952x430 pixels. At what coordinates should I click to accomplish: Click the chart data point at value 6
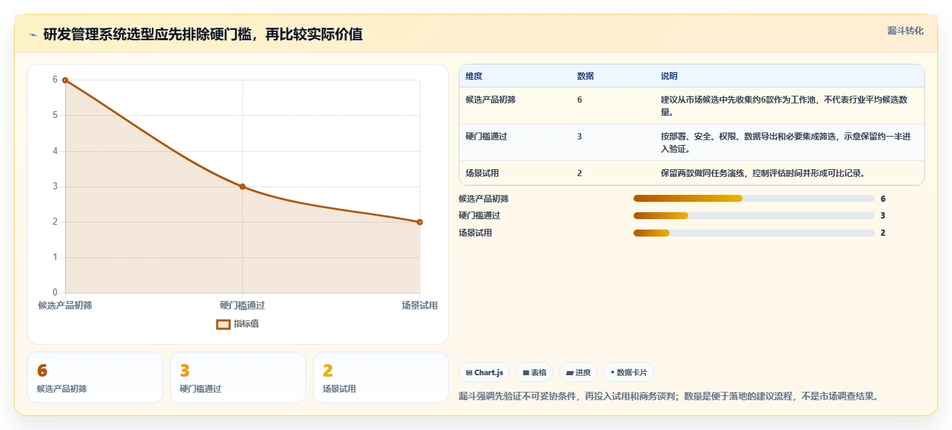[x=65, y=80]
